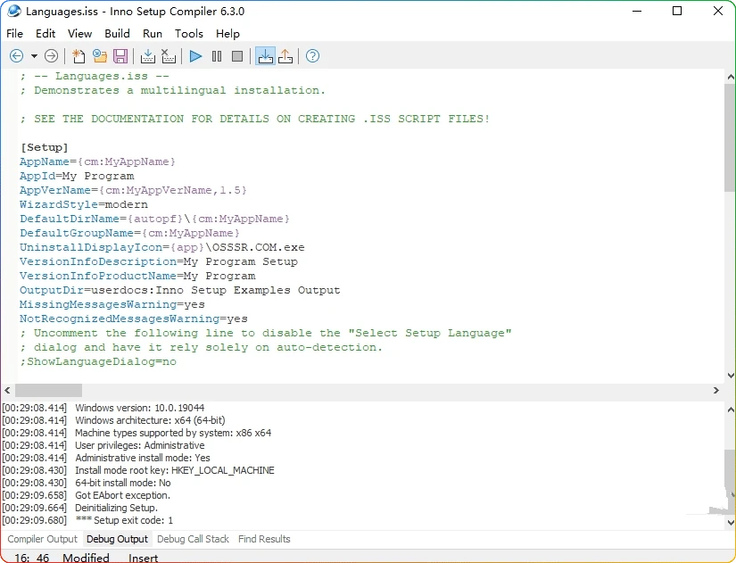
Task: Click the 'Got EAbort exception.' log entry
Action: click(x=122, y=495)
